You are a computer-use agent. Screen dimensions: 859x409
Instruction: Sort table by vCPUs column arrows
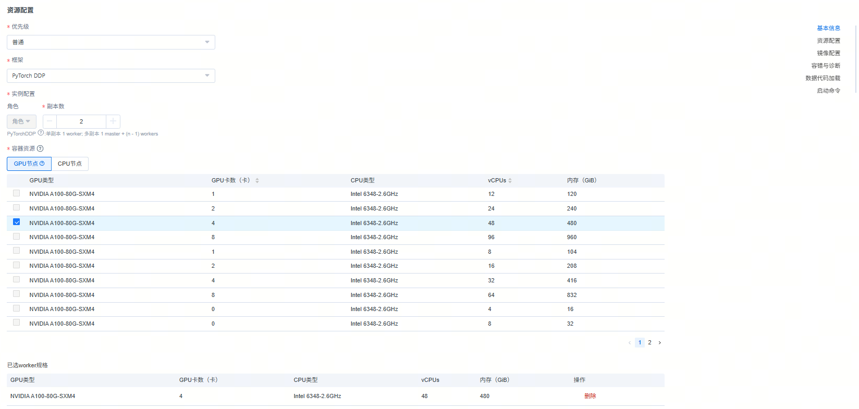[x=510, y=180]
